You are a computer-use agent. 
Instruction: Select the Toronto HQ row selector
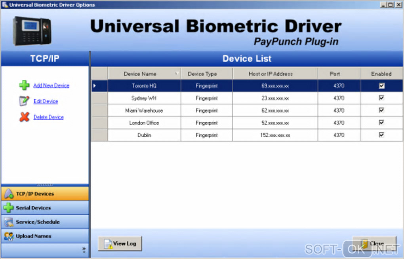(x=99, y=86)
